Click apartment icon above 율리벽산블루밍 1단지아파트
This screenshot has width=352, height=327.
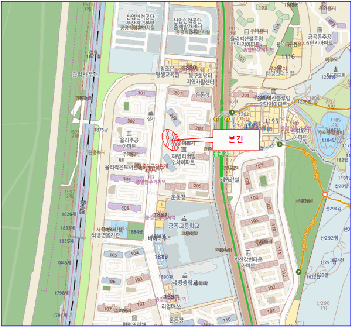pos(246,31)
